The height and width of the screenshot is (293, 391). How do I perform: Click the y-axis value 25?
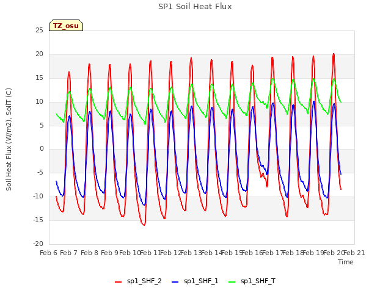pos(39,31)
